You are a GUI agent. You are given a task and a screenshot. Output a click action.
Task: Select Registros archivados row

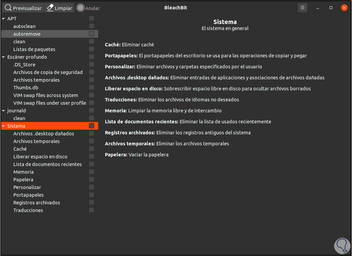pos(50,203)
